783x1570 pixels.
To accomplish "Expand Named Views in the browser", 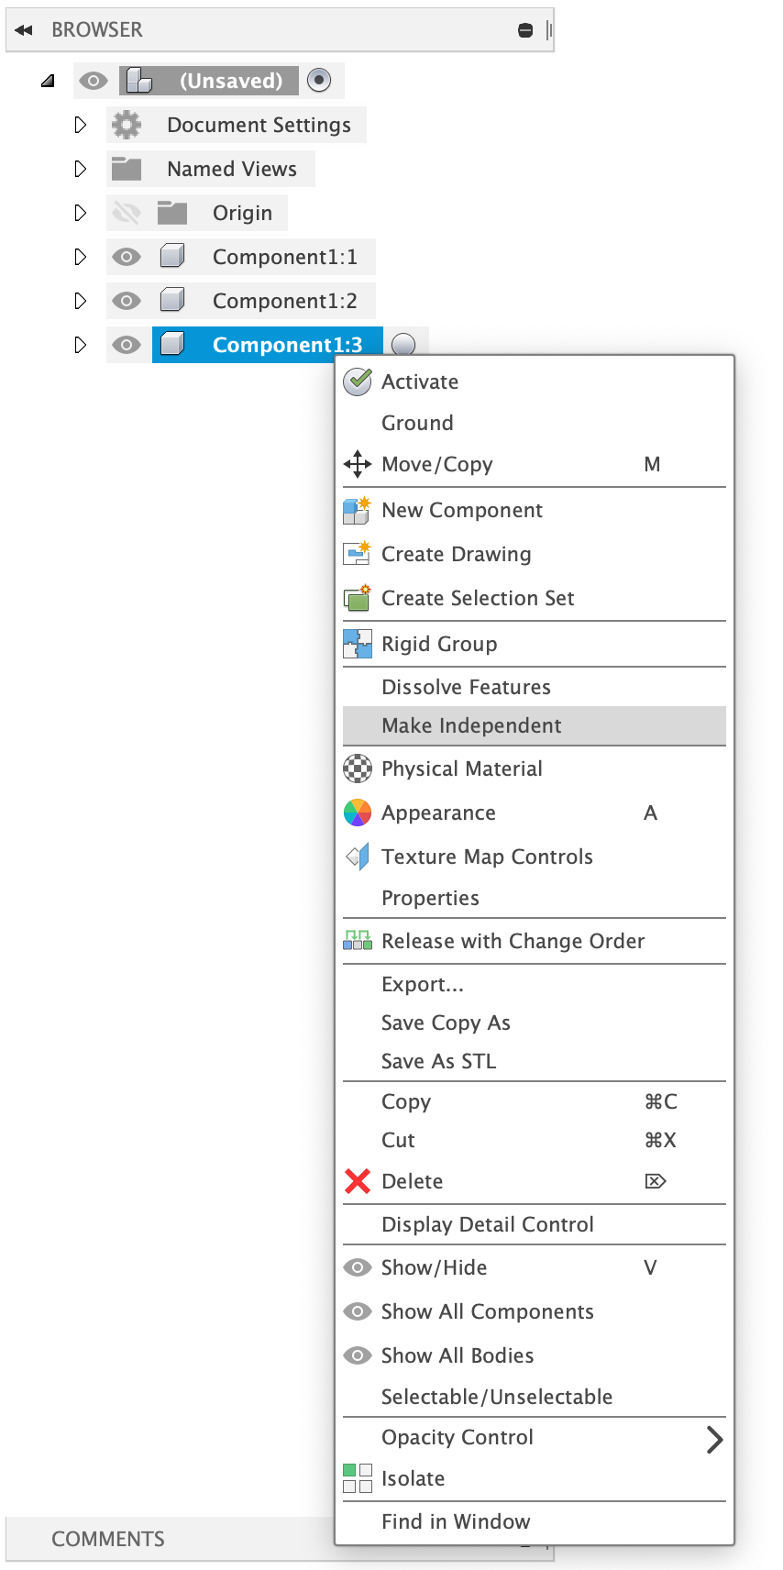I will click(x=81, y=169).
